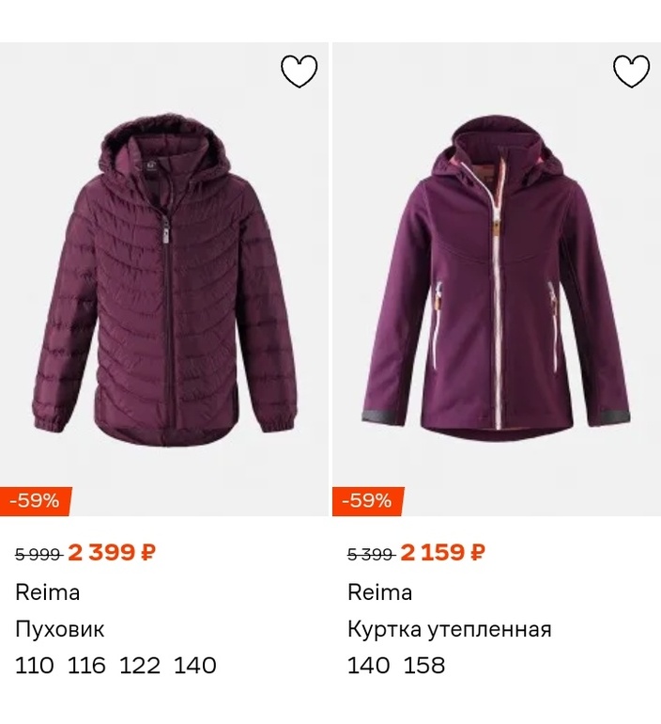
Task: Choose size 122 for the down jacket
Action: [x=141, y=666]
